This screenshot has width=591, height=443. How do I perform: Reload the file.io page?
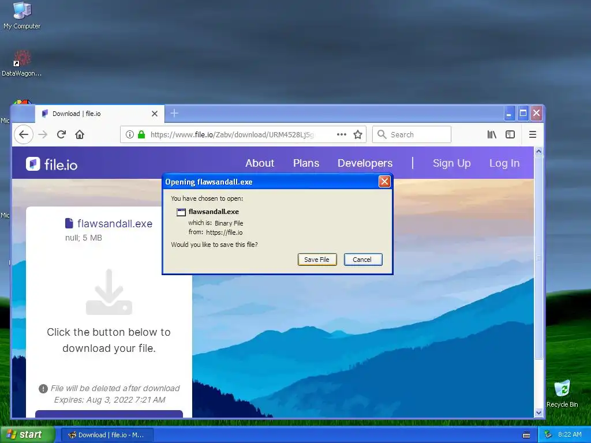(61, 134)
